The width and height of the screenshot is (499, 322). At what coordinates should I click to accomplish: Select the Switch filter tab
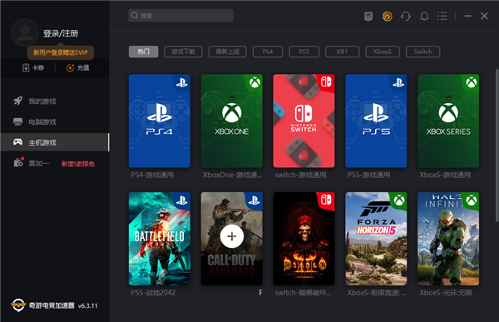[423, 52]
